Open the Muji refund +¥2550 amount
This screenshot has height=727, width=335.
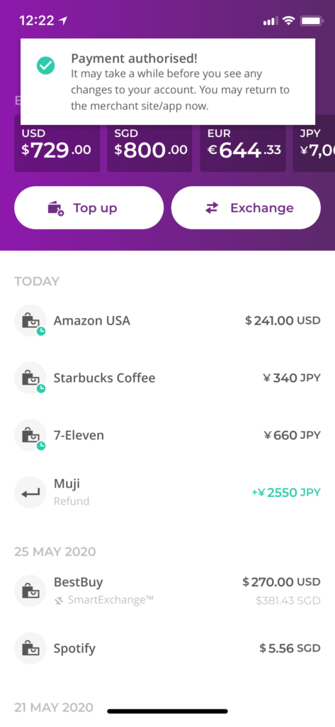click(x=286, y=493)
